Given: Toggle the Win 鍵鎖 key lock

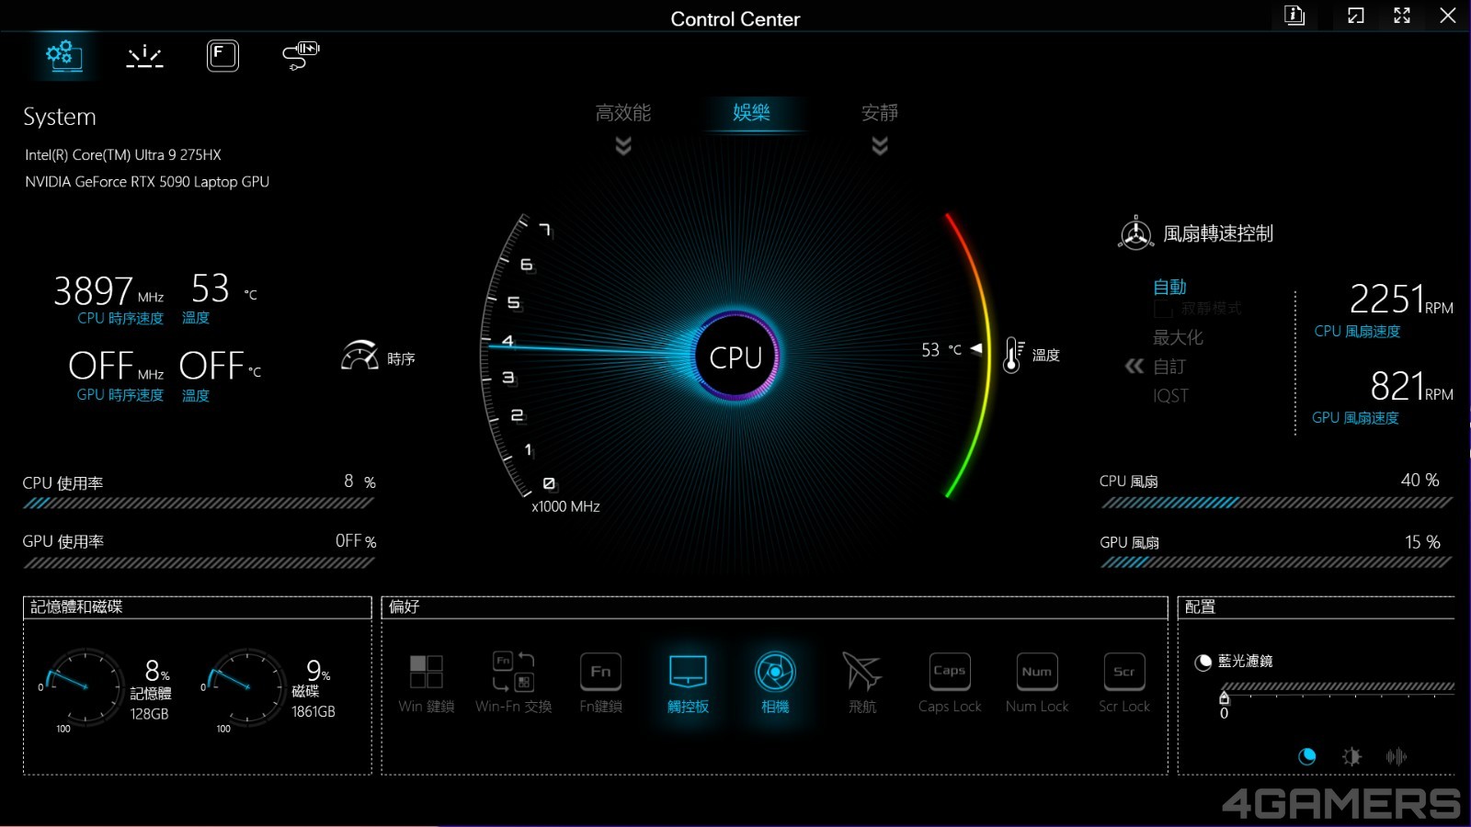Looking at the screenshot, I should pos(427,683).
